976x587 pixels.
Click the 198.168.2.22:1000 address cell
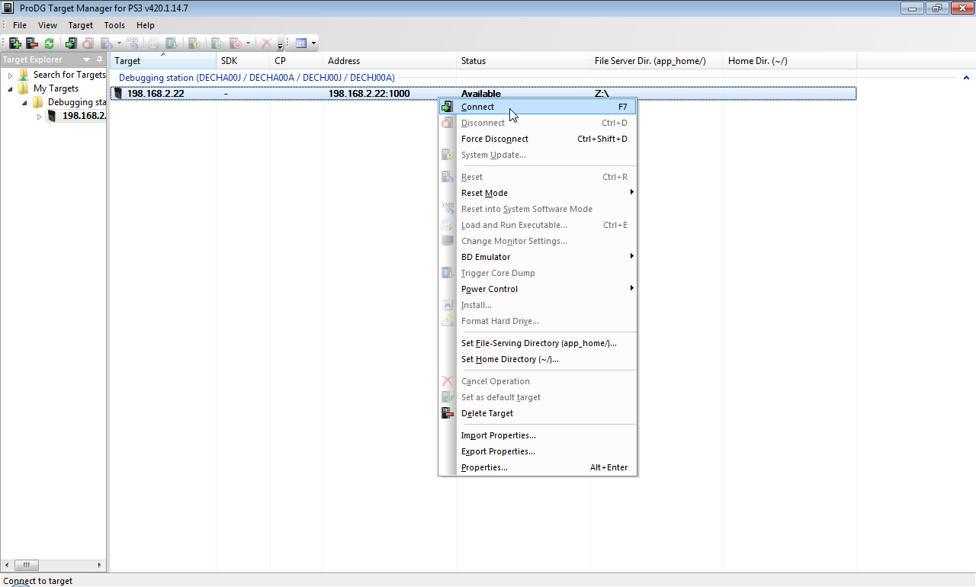coord(369,94)
